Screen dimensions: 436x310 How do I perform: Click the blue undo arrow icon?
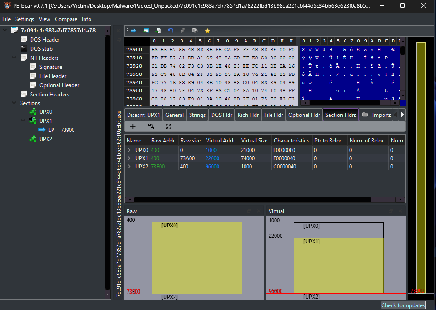(170, 31)
